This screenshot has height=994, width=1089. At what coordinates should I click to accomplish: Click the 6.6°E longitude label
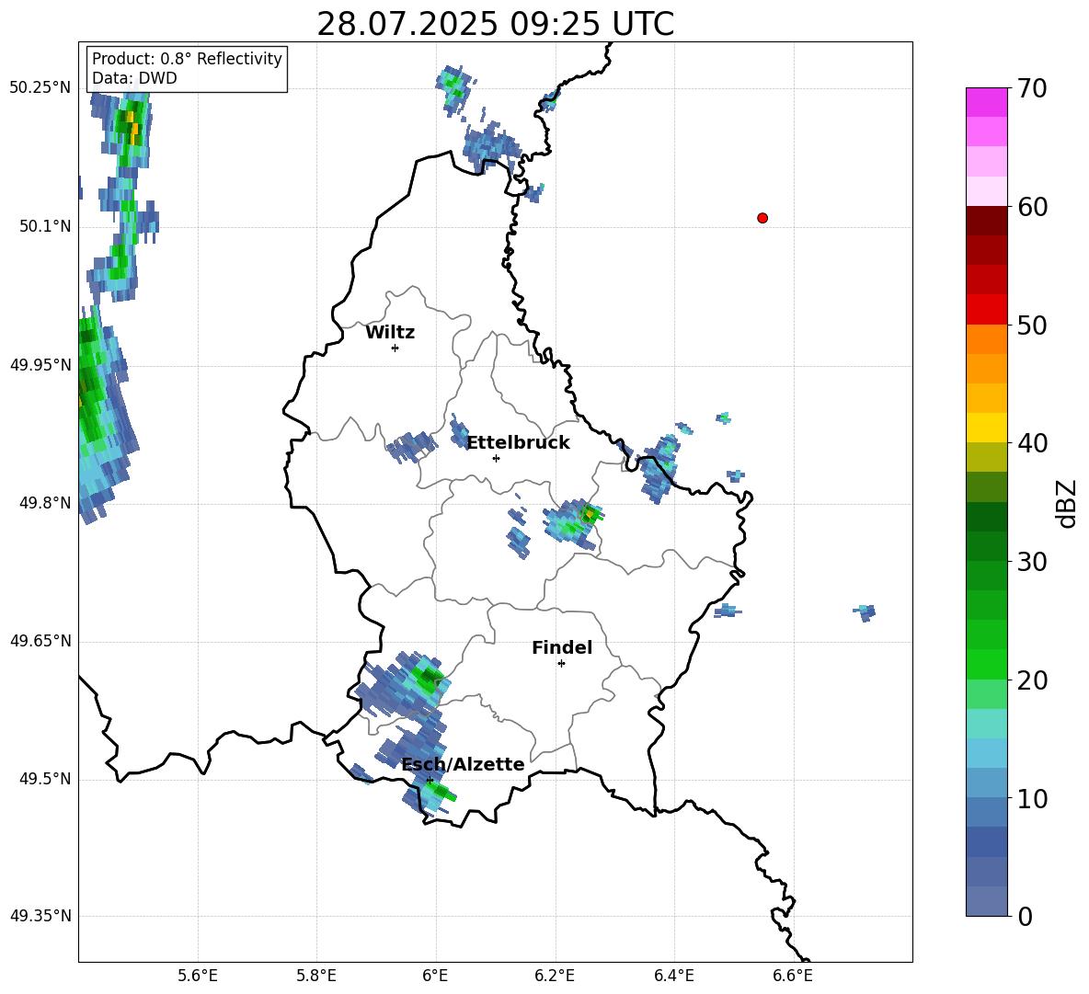click(x=793, y=976)
